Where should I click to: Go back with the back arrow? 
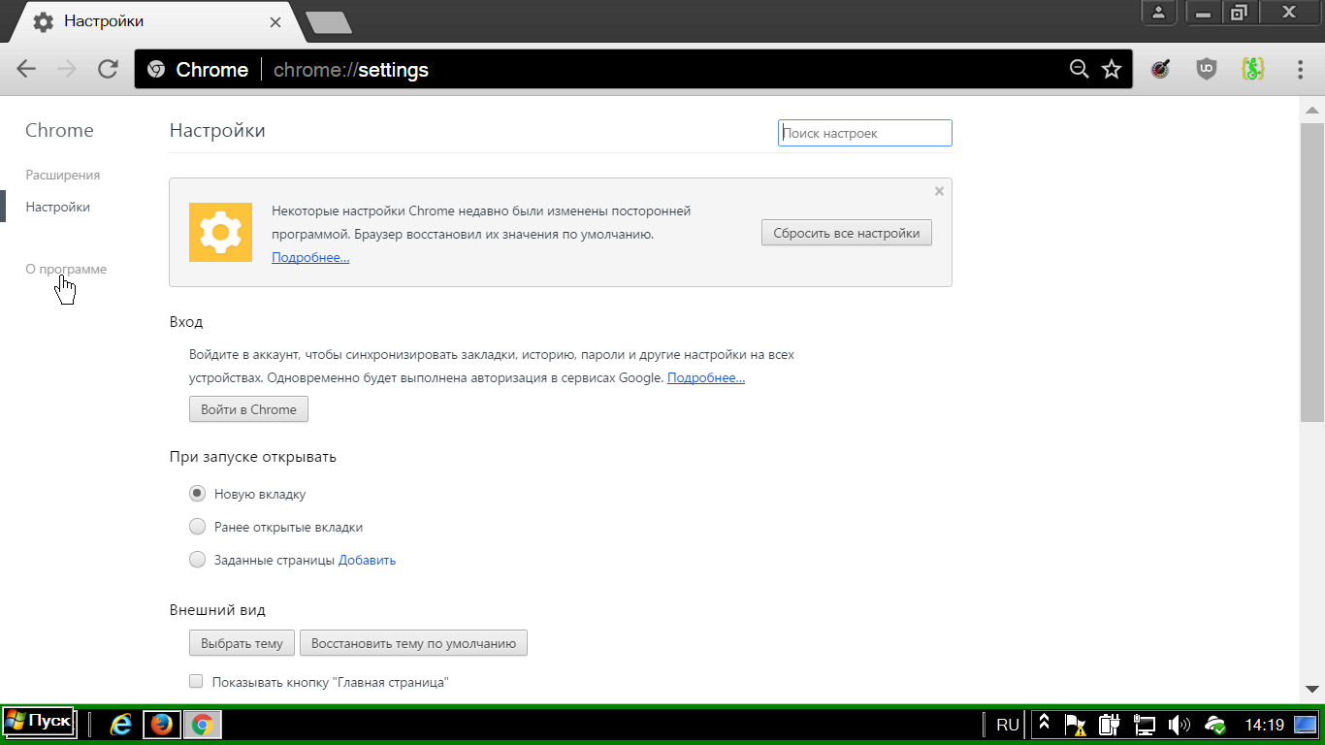[x=26, y=70]
